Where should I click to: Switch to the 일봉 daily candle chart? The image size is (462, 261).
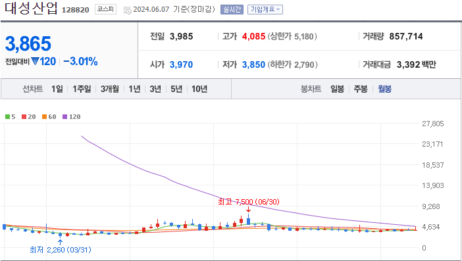click(337, 89)
